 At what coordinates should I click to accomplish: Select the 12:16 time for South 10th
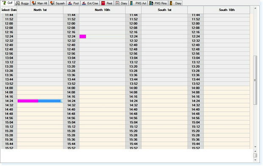tap(196, 32)
